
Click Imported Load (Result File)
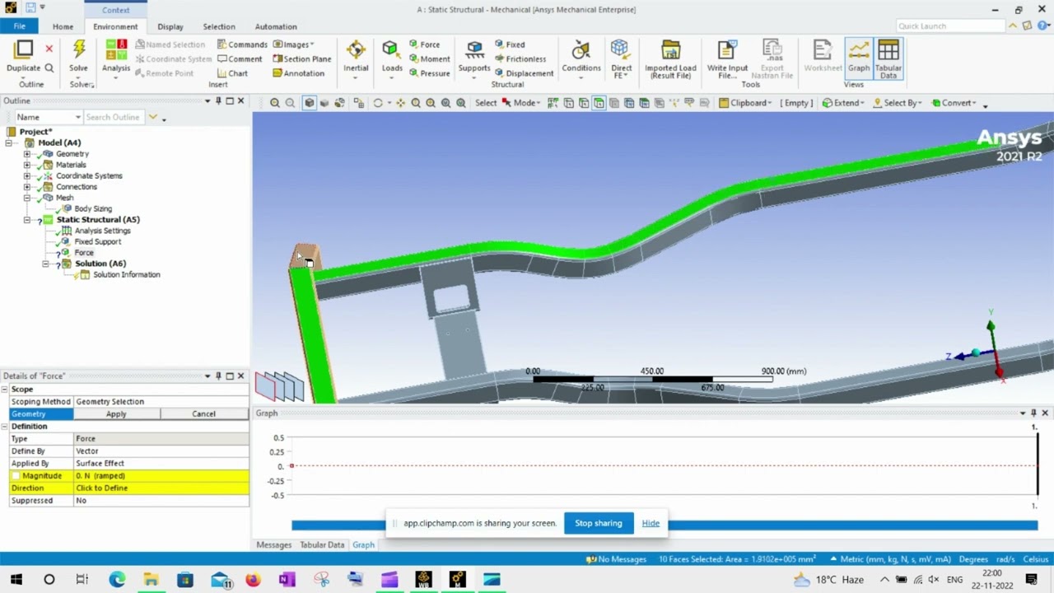pos(670,59)
